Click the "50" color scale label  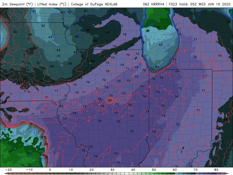tap(154, 170)
